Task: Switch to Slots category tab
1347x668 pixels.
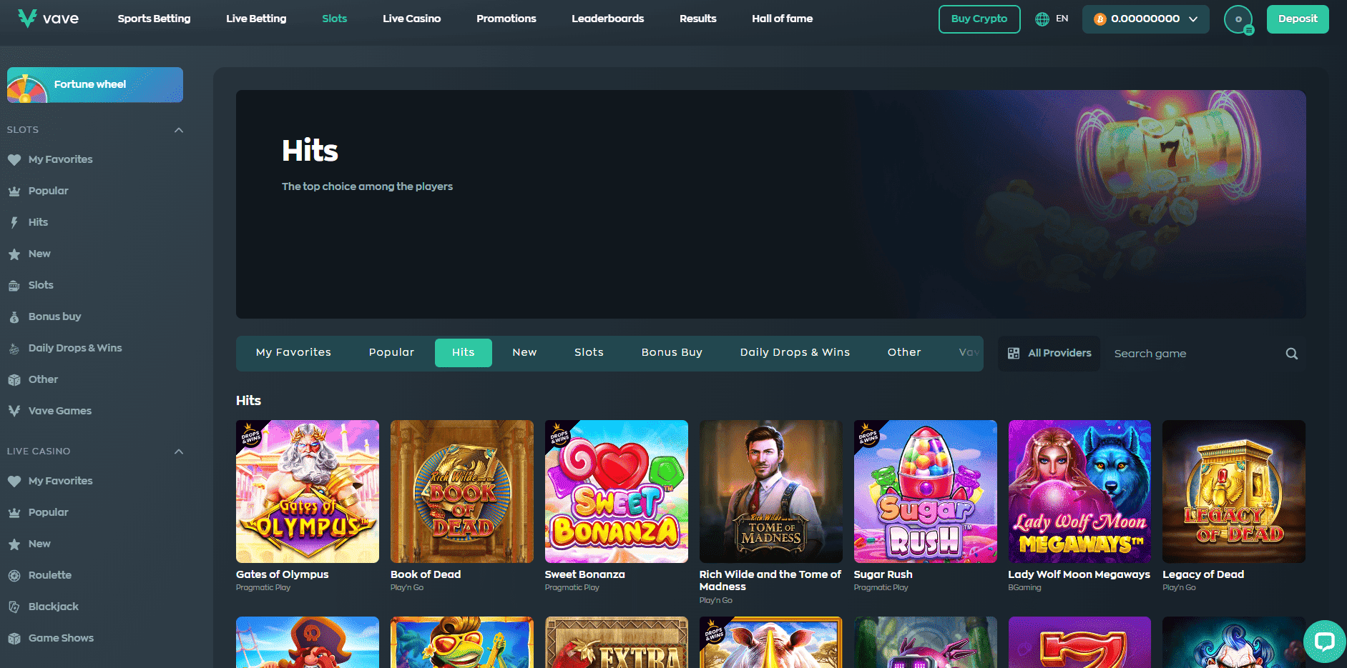Action: (x=589, y=353)
